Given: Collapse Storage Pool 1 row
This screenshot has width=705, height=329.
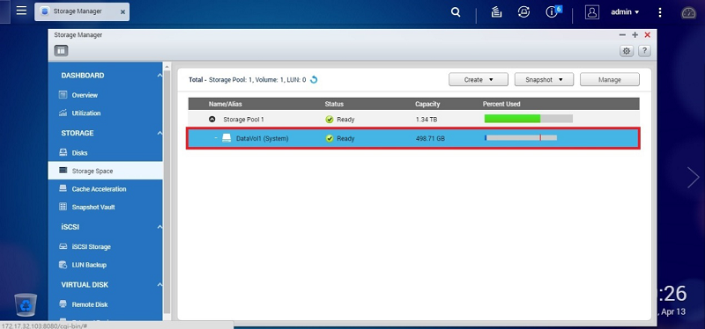Looking at the screenshot, I should [x=211, y=120].
